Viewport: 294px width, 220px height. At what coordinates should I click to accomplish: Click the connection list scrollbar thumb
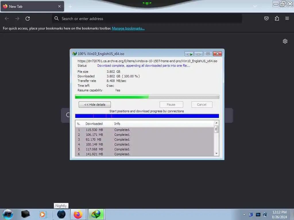click(216, 129)
